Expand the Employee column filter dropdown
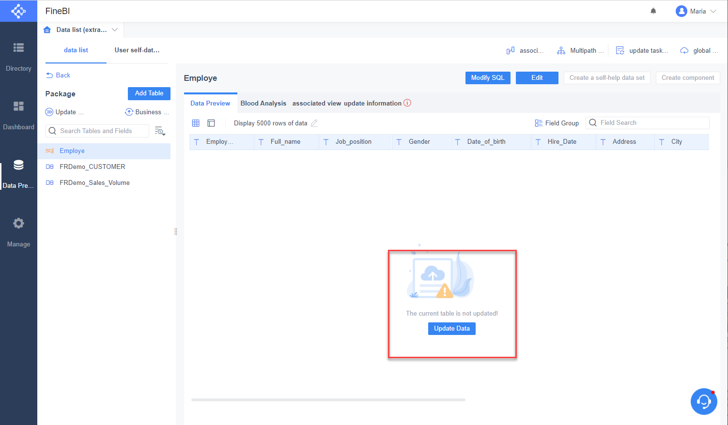This screenshot has height=425, width=728. (197, 141)
